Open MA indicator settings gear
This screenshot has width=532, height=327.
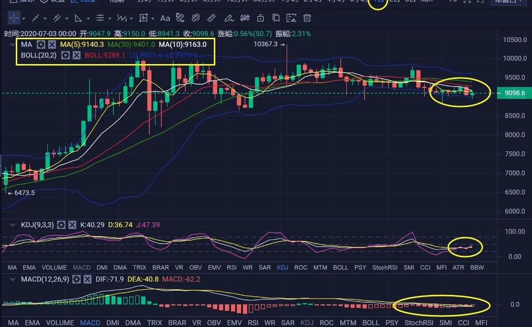(41, 44)
